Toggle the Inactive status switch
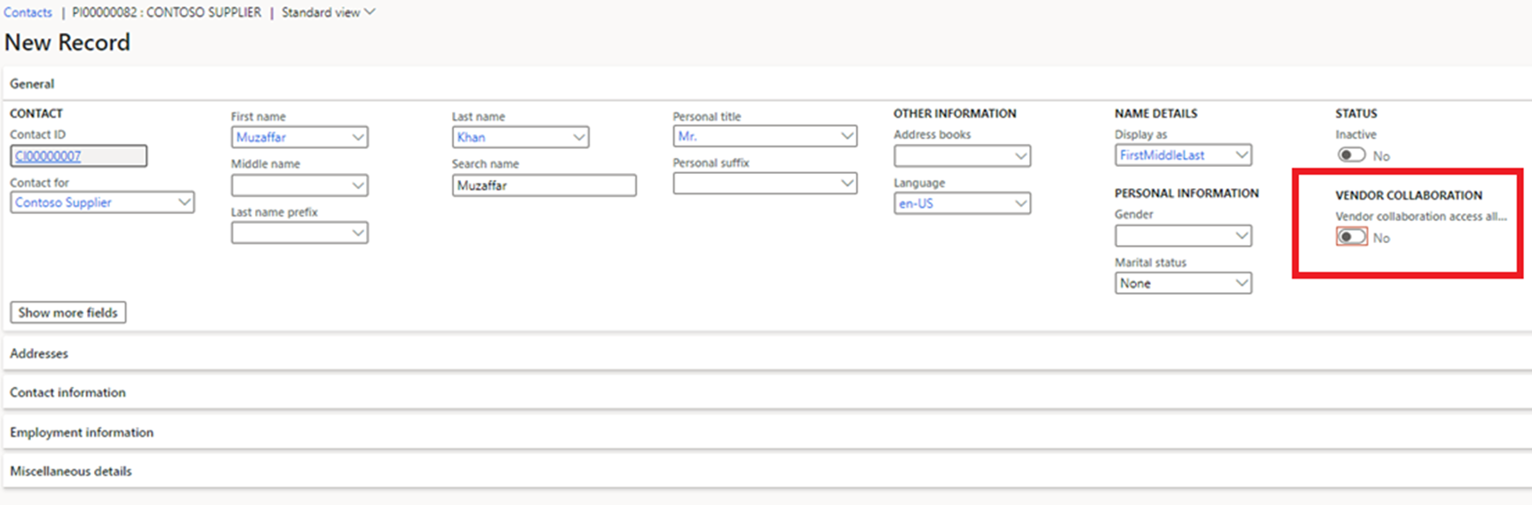Viewport: 1532px width, 505px height. [1351, 155]
